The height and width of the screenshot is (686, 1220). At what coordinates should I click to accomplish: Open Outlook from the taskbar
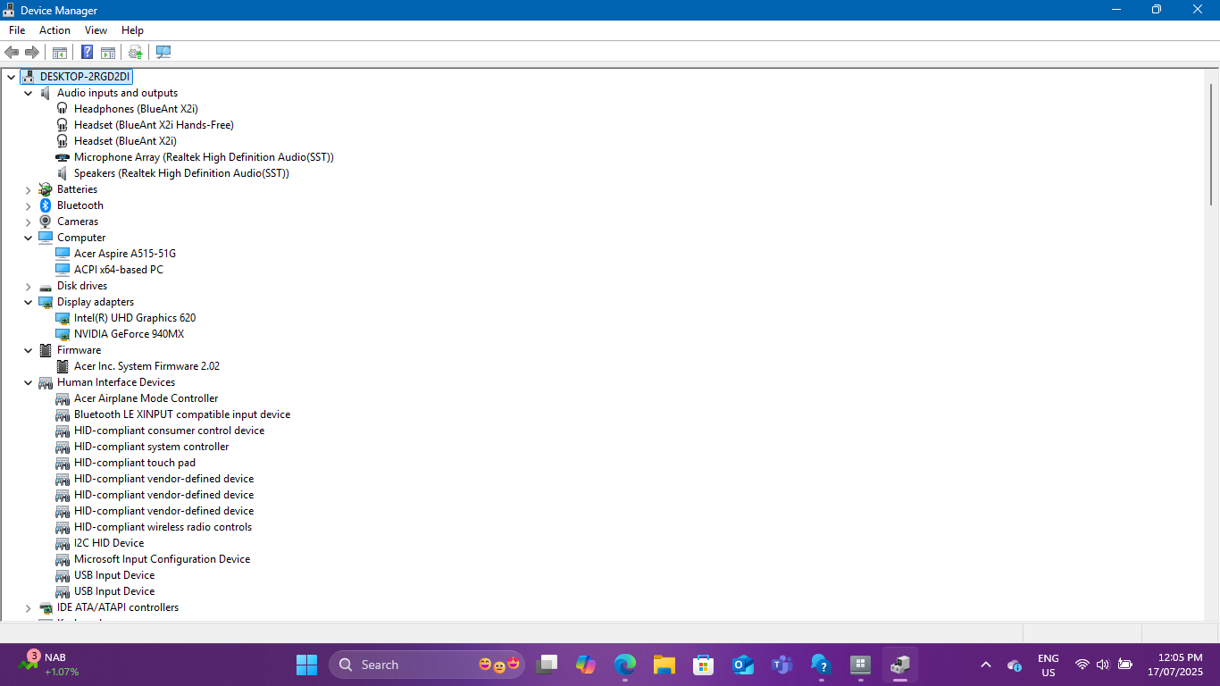click(x=743, y=665)
